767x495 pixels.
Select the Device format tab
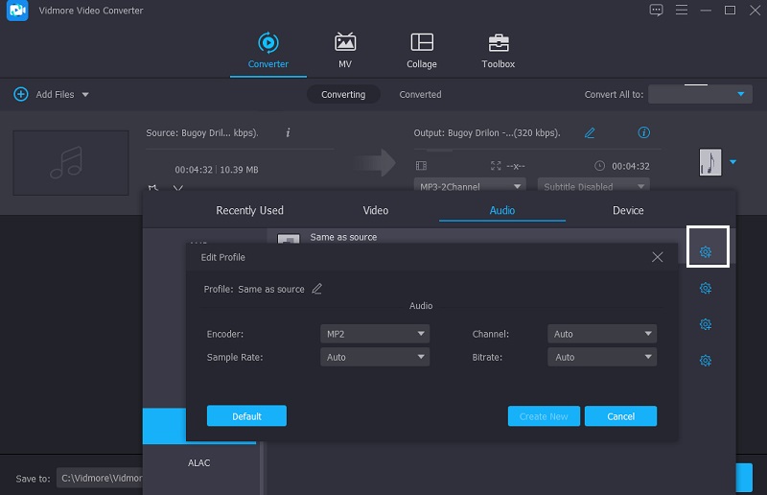pyautogui.click(x=628, y=210)
